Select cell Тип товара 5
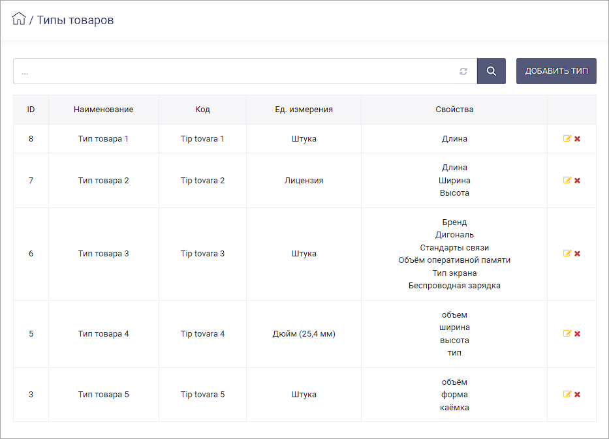Image resolution: width=609 pixels, height=439 pixels. point(103,395)
